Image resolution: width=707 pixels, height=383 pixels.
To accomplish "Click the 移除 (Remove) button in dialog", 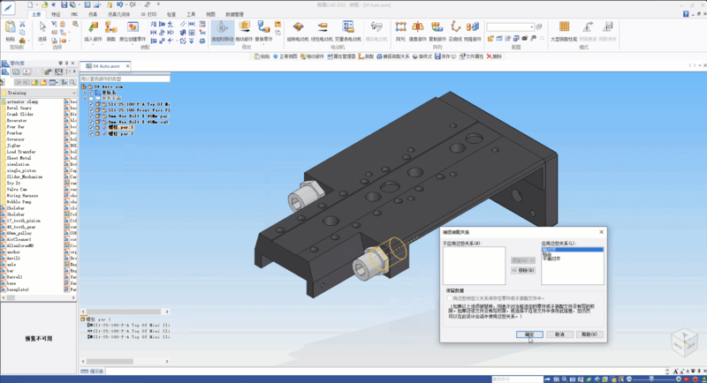I will coord(521,269).
